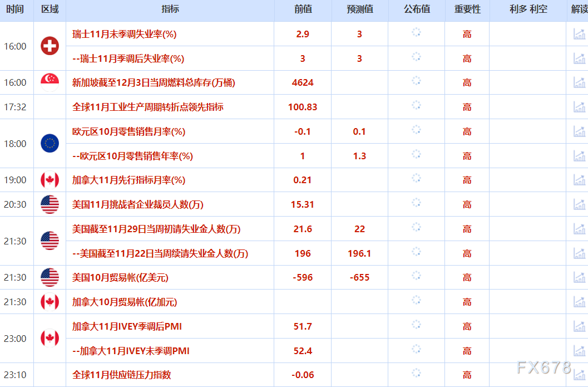Click the 重要性 column header
Image resolution: width=588 pixels, height=387 pixels.
point(466,9)
